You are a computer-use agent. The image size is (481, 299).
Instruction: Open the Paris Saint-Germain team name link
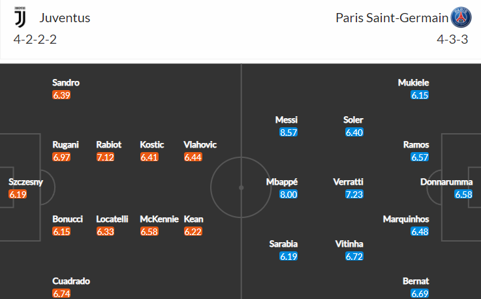[392, 18]
